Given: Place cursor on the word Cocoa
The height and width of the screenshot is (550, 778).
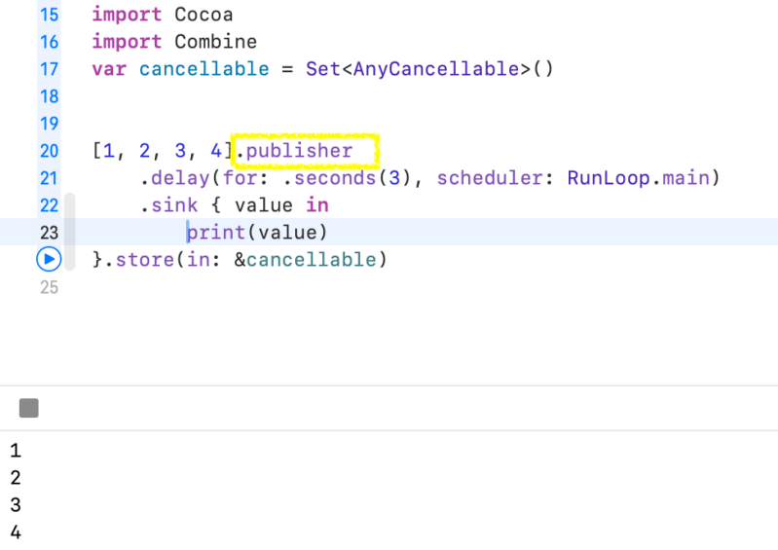Looking at the screenshot, I should tap(204, 16).
